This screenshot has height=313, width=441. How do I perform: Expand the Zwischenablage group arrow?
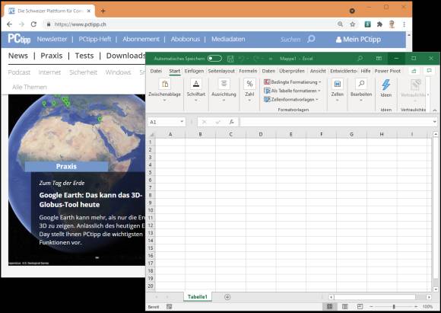164,101
